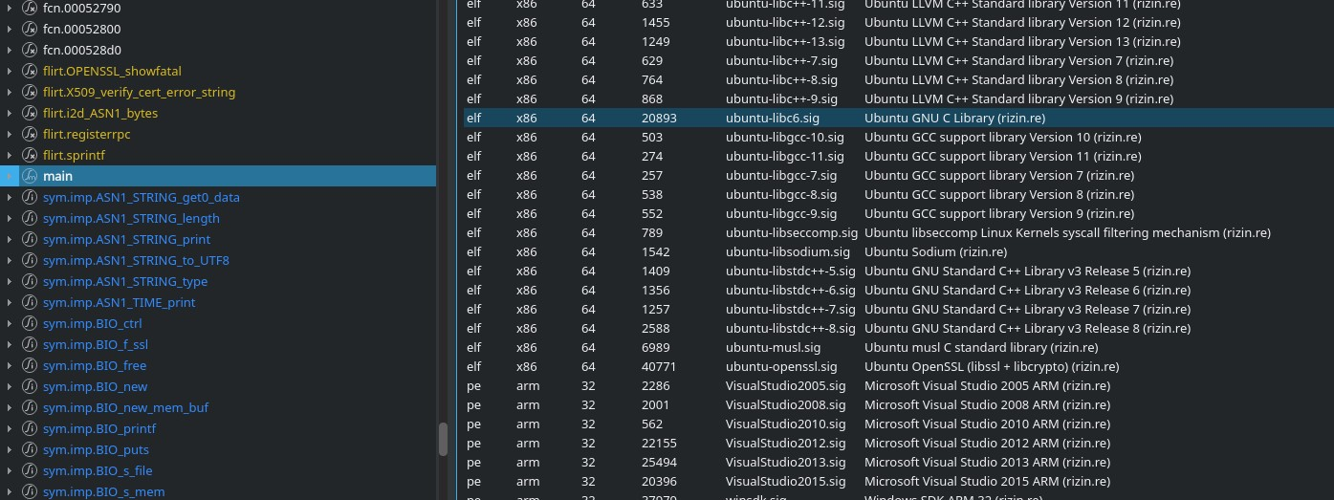Click the ubuntu-libc++-13.sig file name
This screenshot has width=1334, height=500.
click(x=785, y=41)
